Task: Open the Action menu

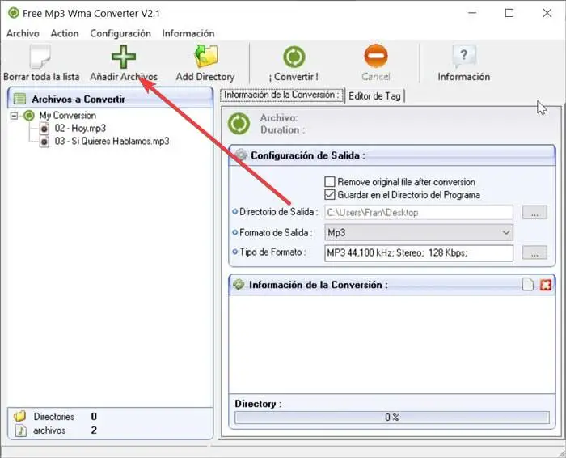Action: click(x=65, y=33)
